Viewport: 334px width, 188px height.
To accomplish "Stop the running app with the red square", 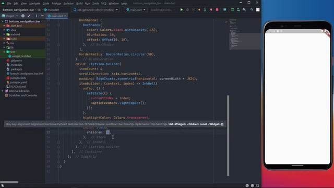I will [x=217, y=10].
